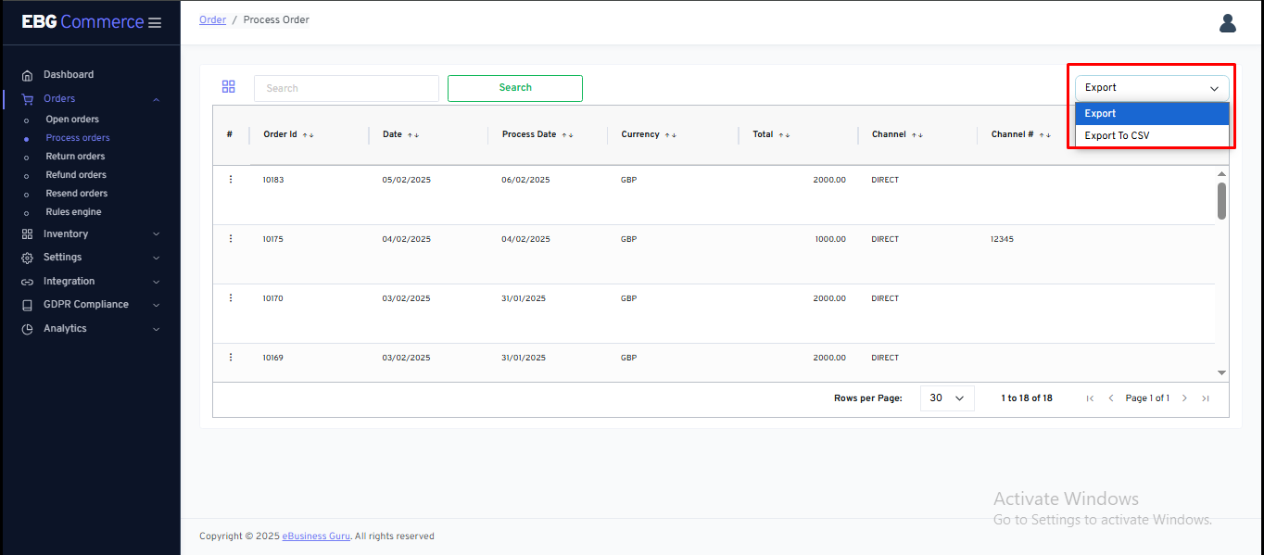Click the grid view icon beside search
The width and height of the screenshot is (1264, 555).
[228, 87]
